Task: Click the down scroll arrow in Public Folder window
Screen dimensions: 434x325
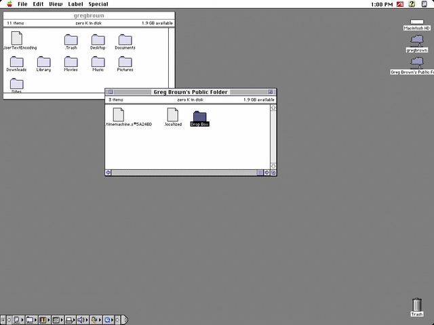Action: pyautogui.click(x=273, y=166)
